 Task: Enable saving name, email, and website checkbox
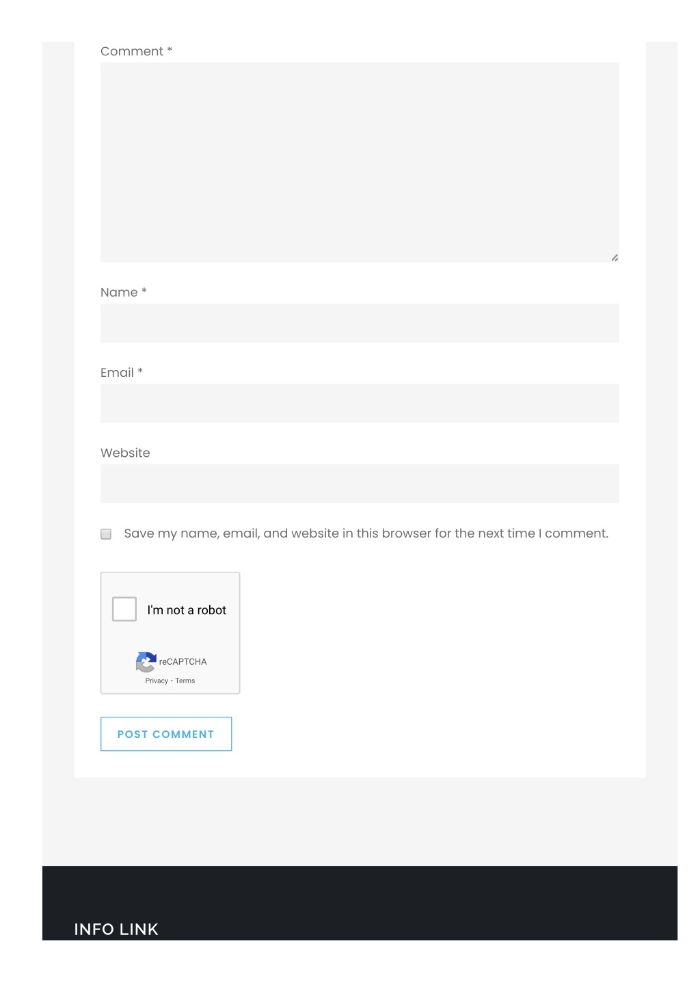pos(106,534)
